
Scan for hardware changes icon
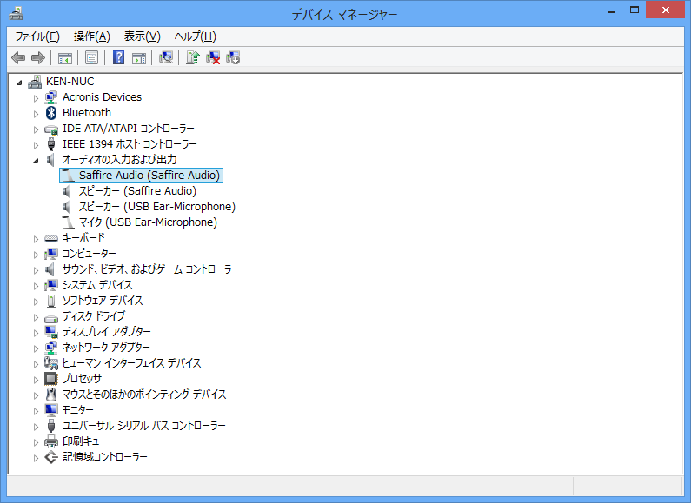pos(166,57)
